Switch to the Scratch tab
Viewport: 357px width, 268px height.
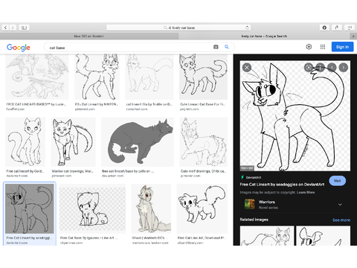tap(89, 36)
